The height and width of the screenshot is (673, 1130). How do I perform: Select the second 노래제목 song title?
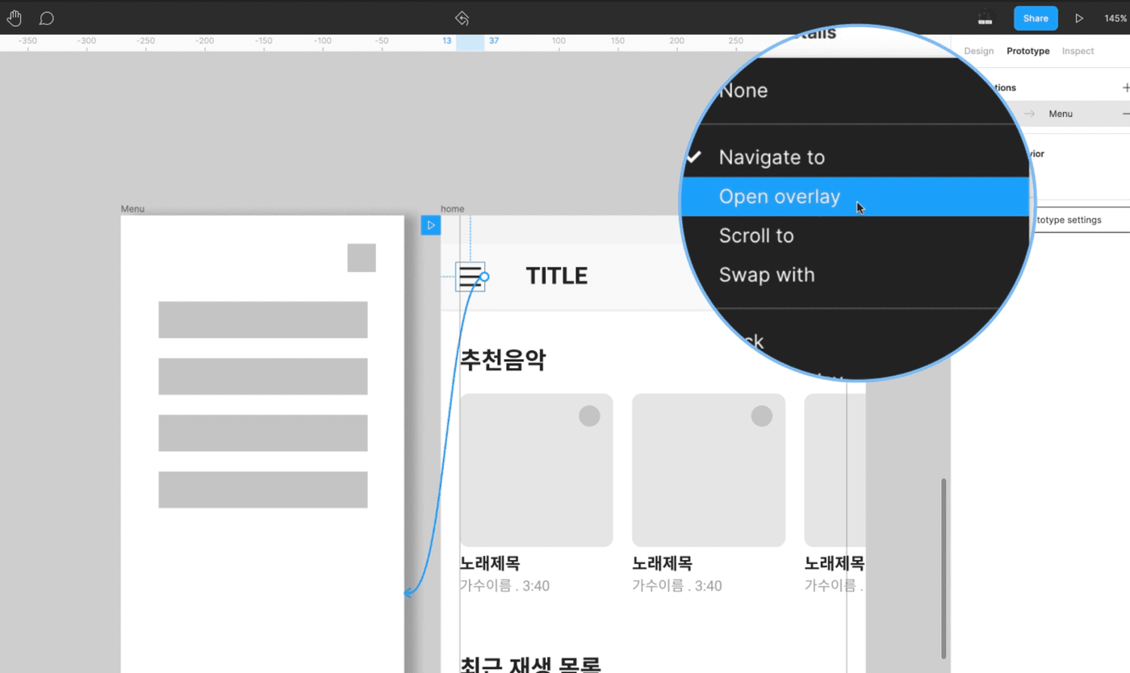pyautogui.click(x=662, y=563)
